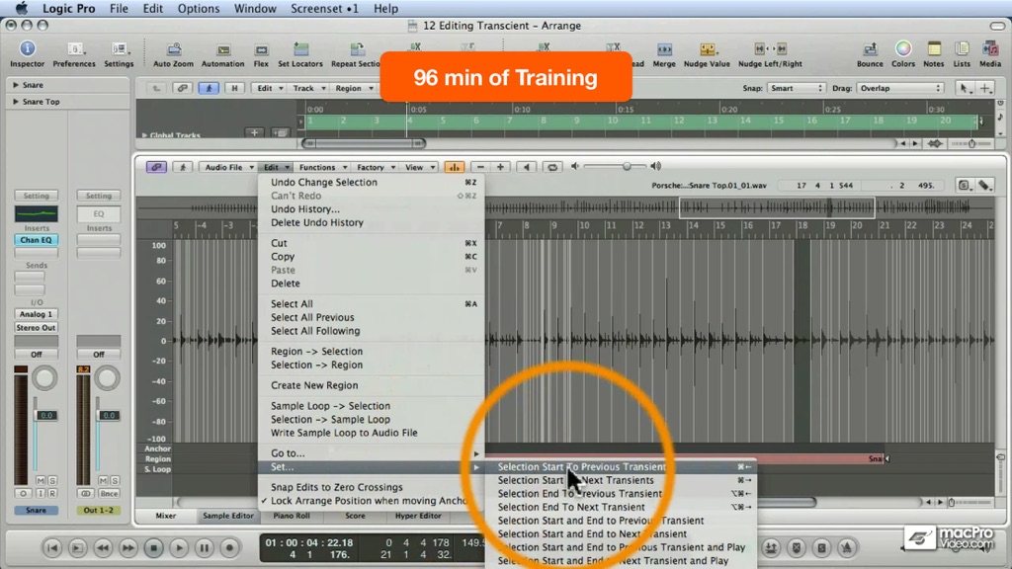Open the Media browser icon
The width and height of the screenshot is (1012, 569).
[x=990, y=49]
